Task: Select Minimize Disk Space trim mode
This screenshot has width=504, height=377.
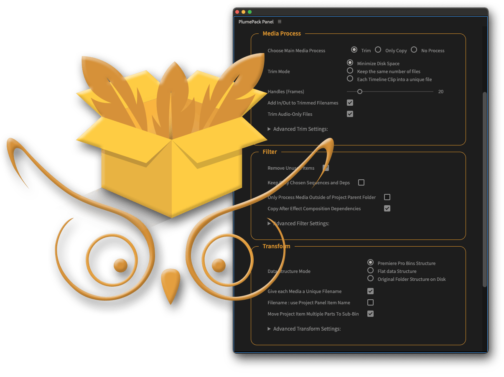Action: tap(350, 63)
